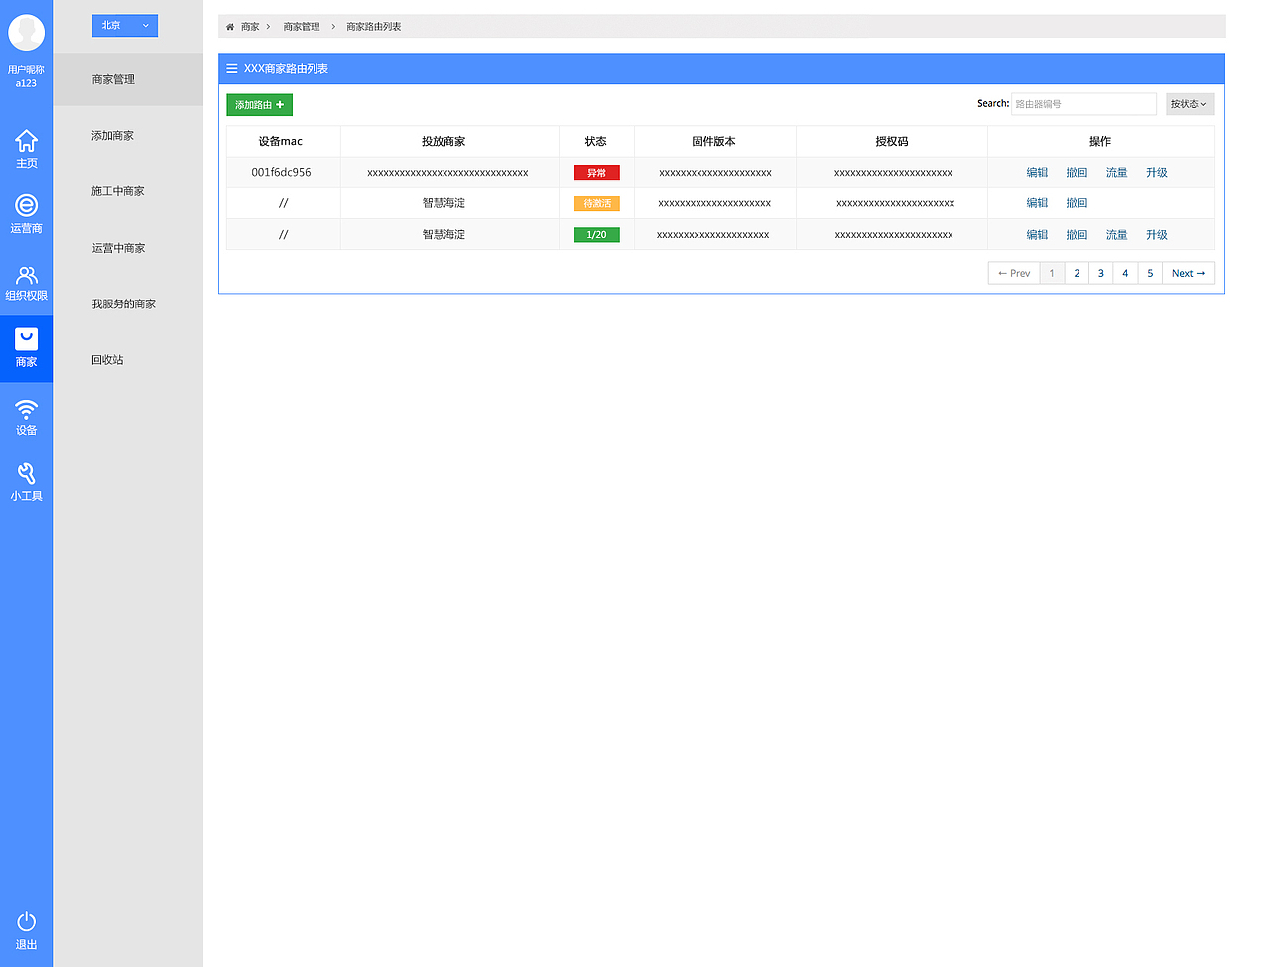Viewport: 1270px width, 967px height.
Task: Open 小工具 wrench icon
Action: [26, 473]
